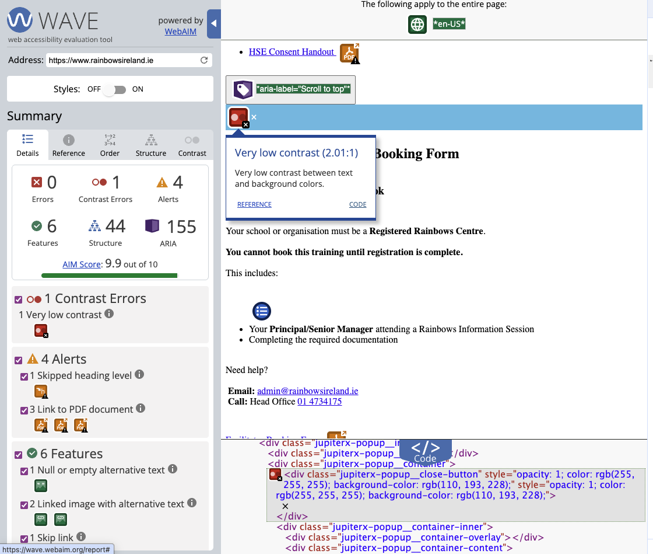Switch to the Reference tab
653x554 pixels.
(x=69, y=145)
